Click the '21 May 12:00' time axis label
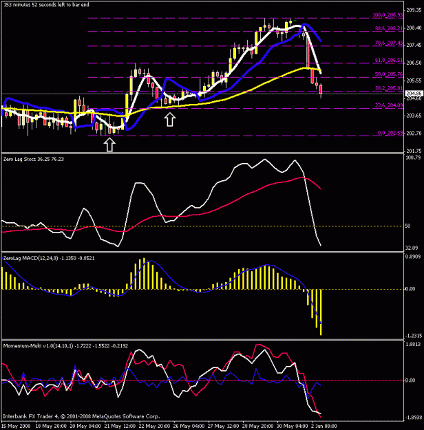This screenshot has height=430, width=424. click(x=120, y=426)
